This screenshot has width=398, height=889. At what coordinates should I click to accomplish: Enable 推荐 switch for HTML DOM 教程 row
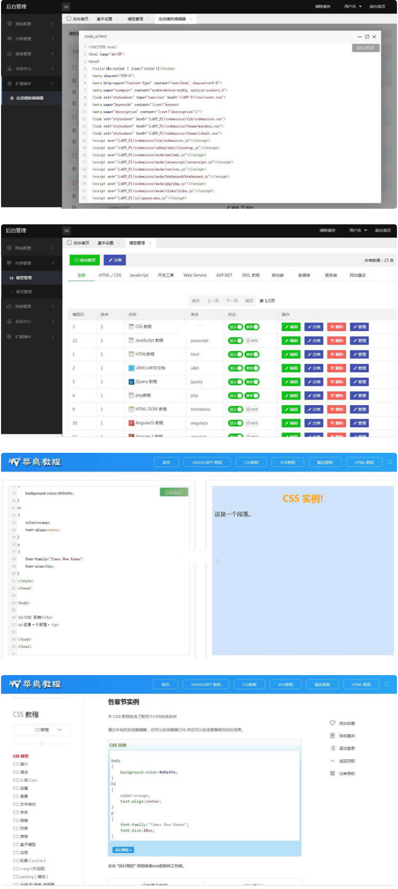[252, 409]
